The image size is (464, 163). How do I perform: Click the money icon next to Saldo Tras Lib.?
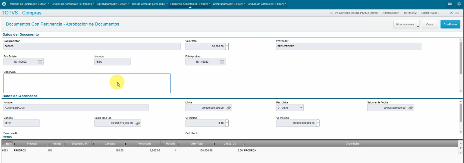tap(138, 123)
